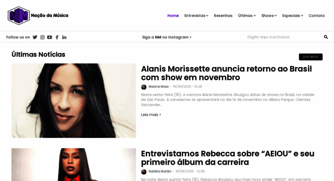The image size is (334, 181).
Task: Open the YouTube channel icon
Action: click(49, 37)
